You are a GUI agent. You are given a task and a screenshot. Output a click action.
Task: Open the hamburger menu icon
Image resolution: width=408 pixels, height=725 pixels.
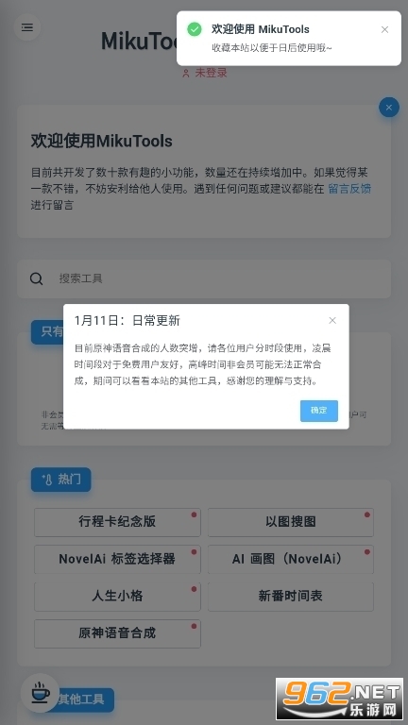pyautogui.click(x=27, y=27)
